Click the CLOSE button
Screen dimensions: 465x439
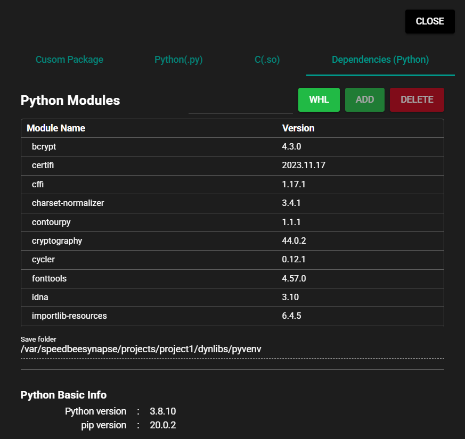pyautogui.click(x=429, y=21)
